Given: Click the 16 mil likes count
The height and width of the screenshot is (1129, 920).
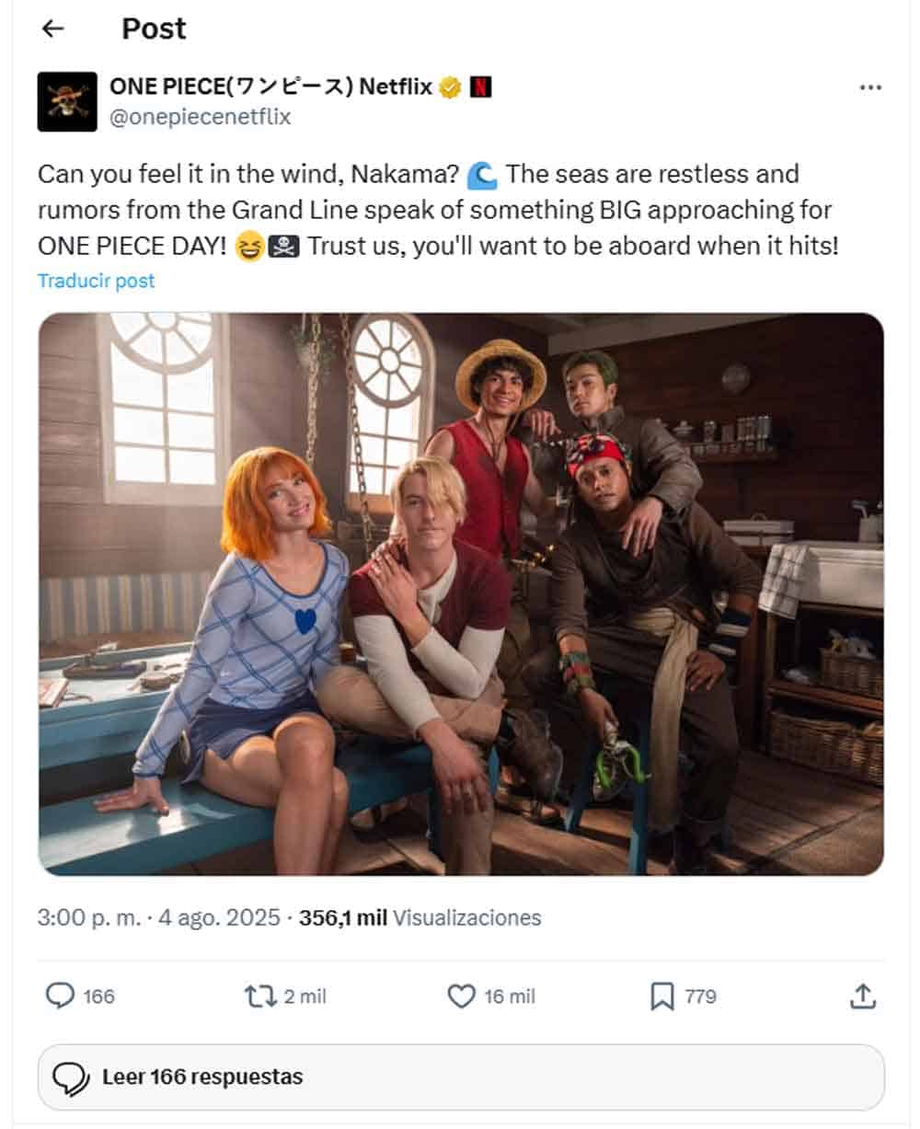Looking at the screenshot, I should coord(510,997).
